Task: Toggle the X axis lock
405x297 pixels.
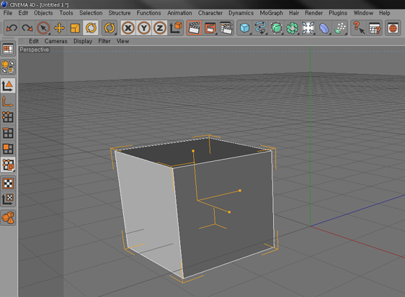Action: click(128, 28)
